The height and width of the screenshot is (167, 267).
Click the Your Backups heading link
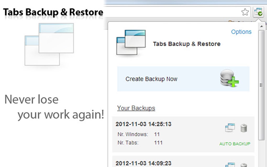point(136,108)
